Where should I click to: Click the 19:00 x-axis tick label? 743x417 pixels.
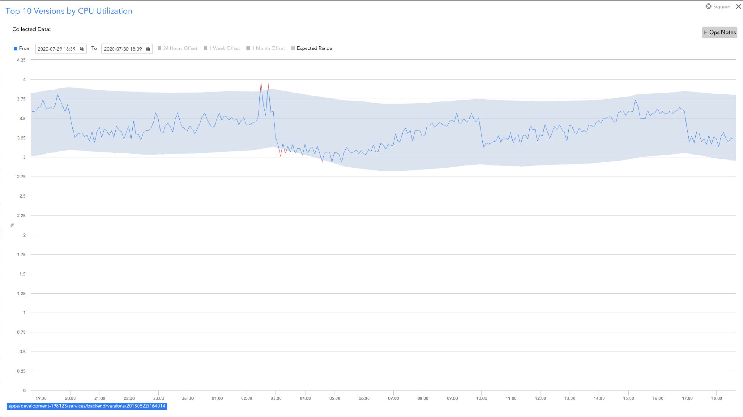point(41,398)
